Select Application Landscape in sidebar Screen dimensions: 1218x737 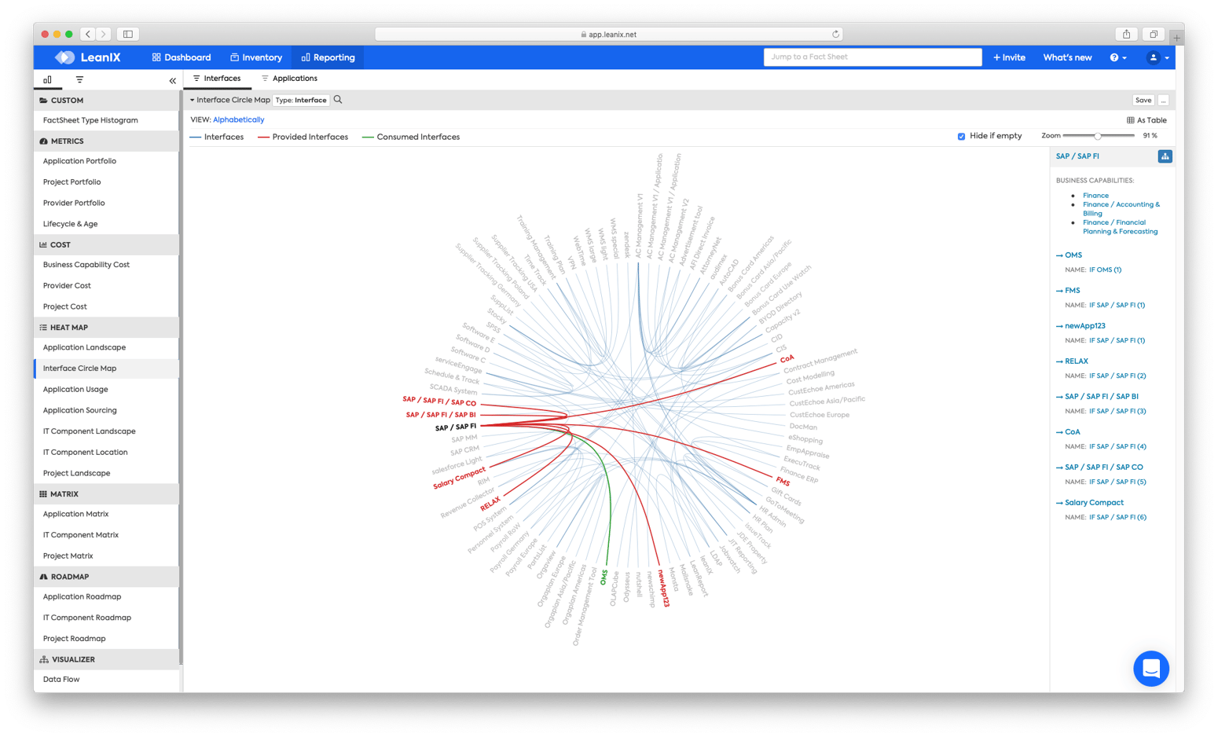coord(84,347)
